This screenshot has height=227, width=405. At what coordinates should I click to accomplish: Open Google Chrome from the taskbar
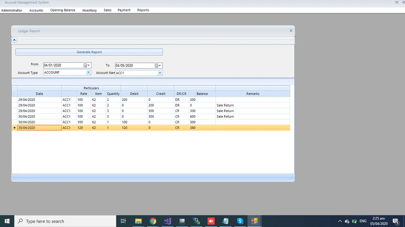tap(153, 221)
